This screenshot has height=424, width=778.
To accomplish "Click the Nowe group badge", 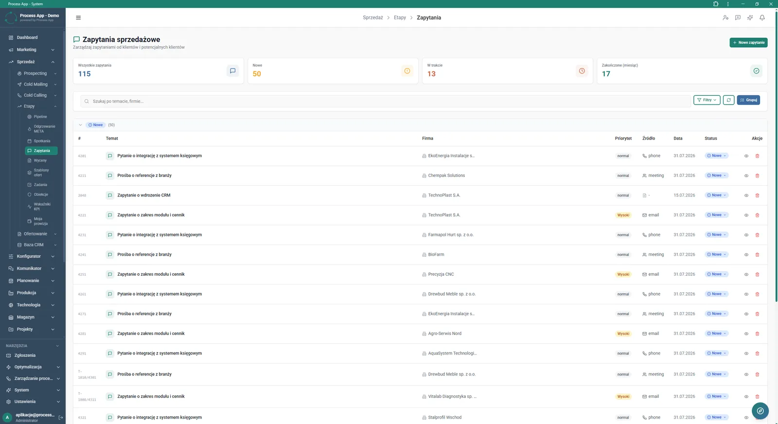I will [96, 125].
